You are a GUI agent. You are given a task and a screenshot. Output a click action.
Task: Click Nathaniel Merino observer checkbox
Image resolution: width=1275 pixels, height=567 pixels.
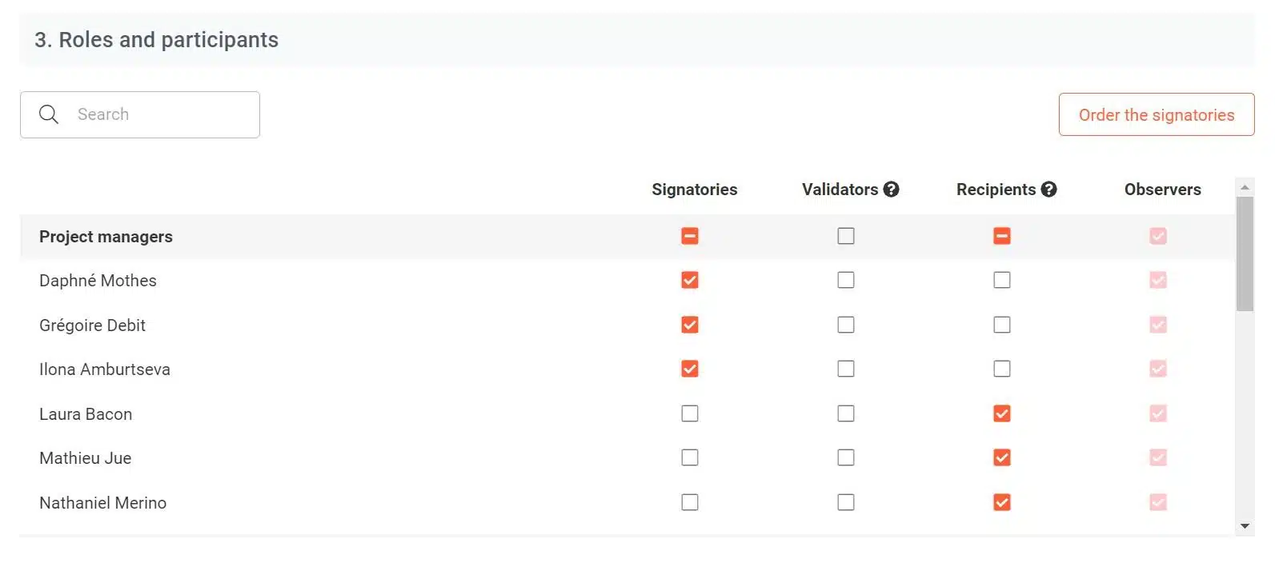(x=1158, y=502)
